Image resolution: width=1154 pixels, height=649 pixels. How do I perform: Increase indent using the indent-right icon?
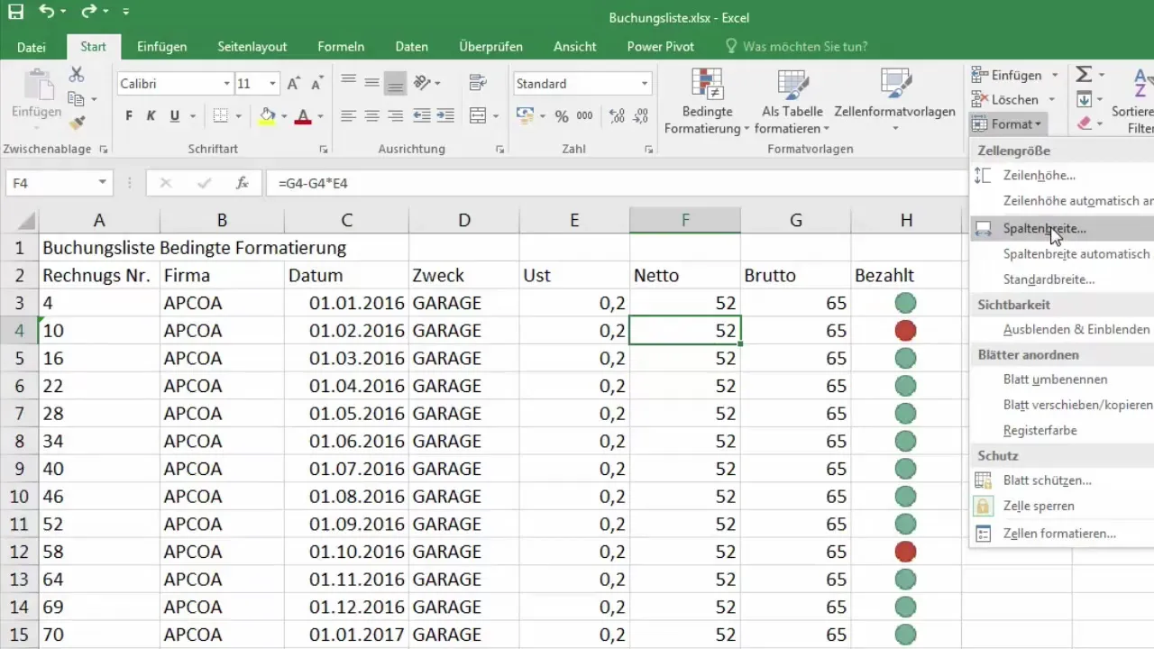tap(444, 115)
